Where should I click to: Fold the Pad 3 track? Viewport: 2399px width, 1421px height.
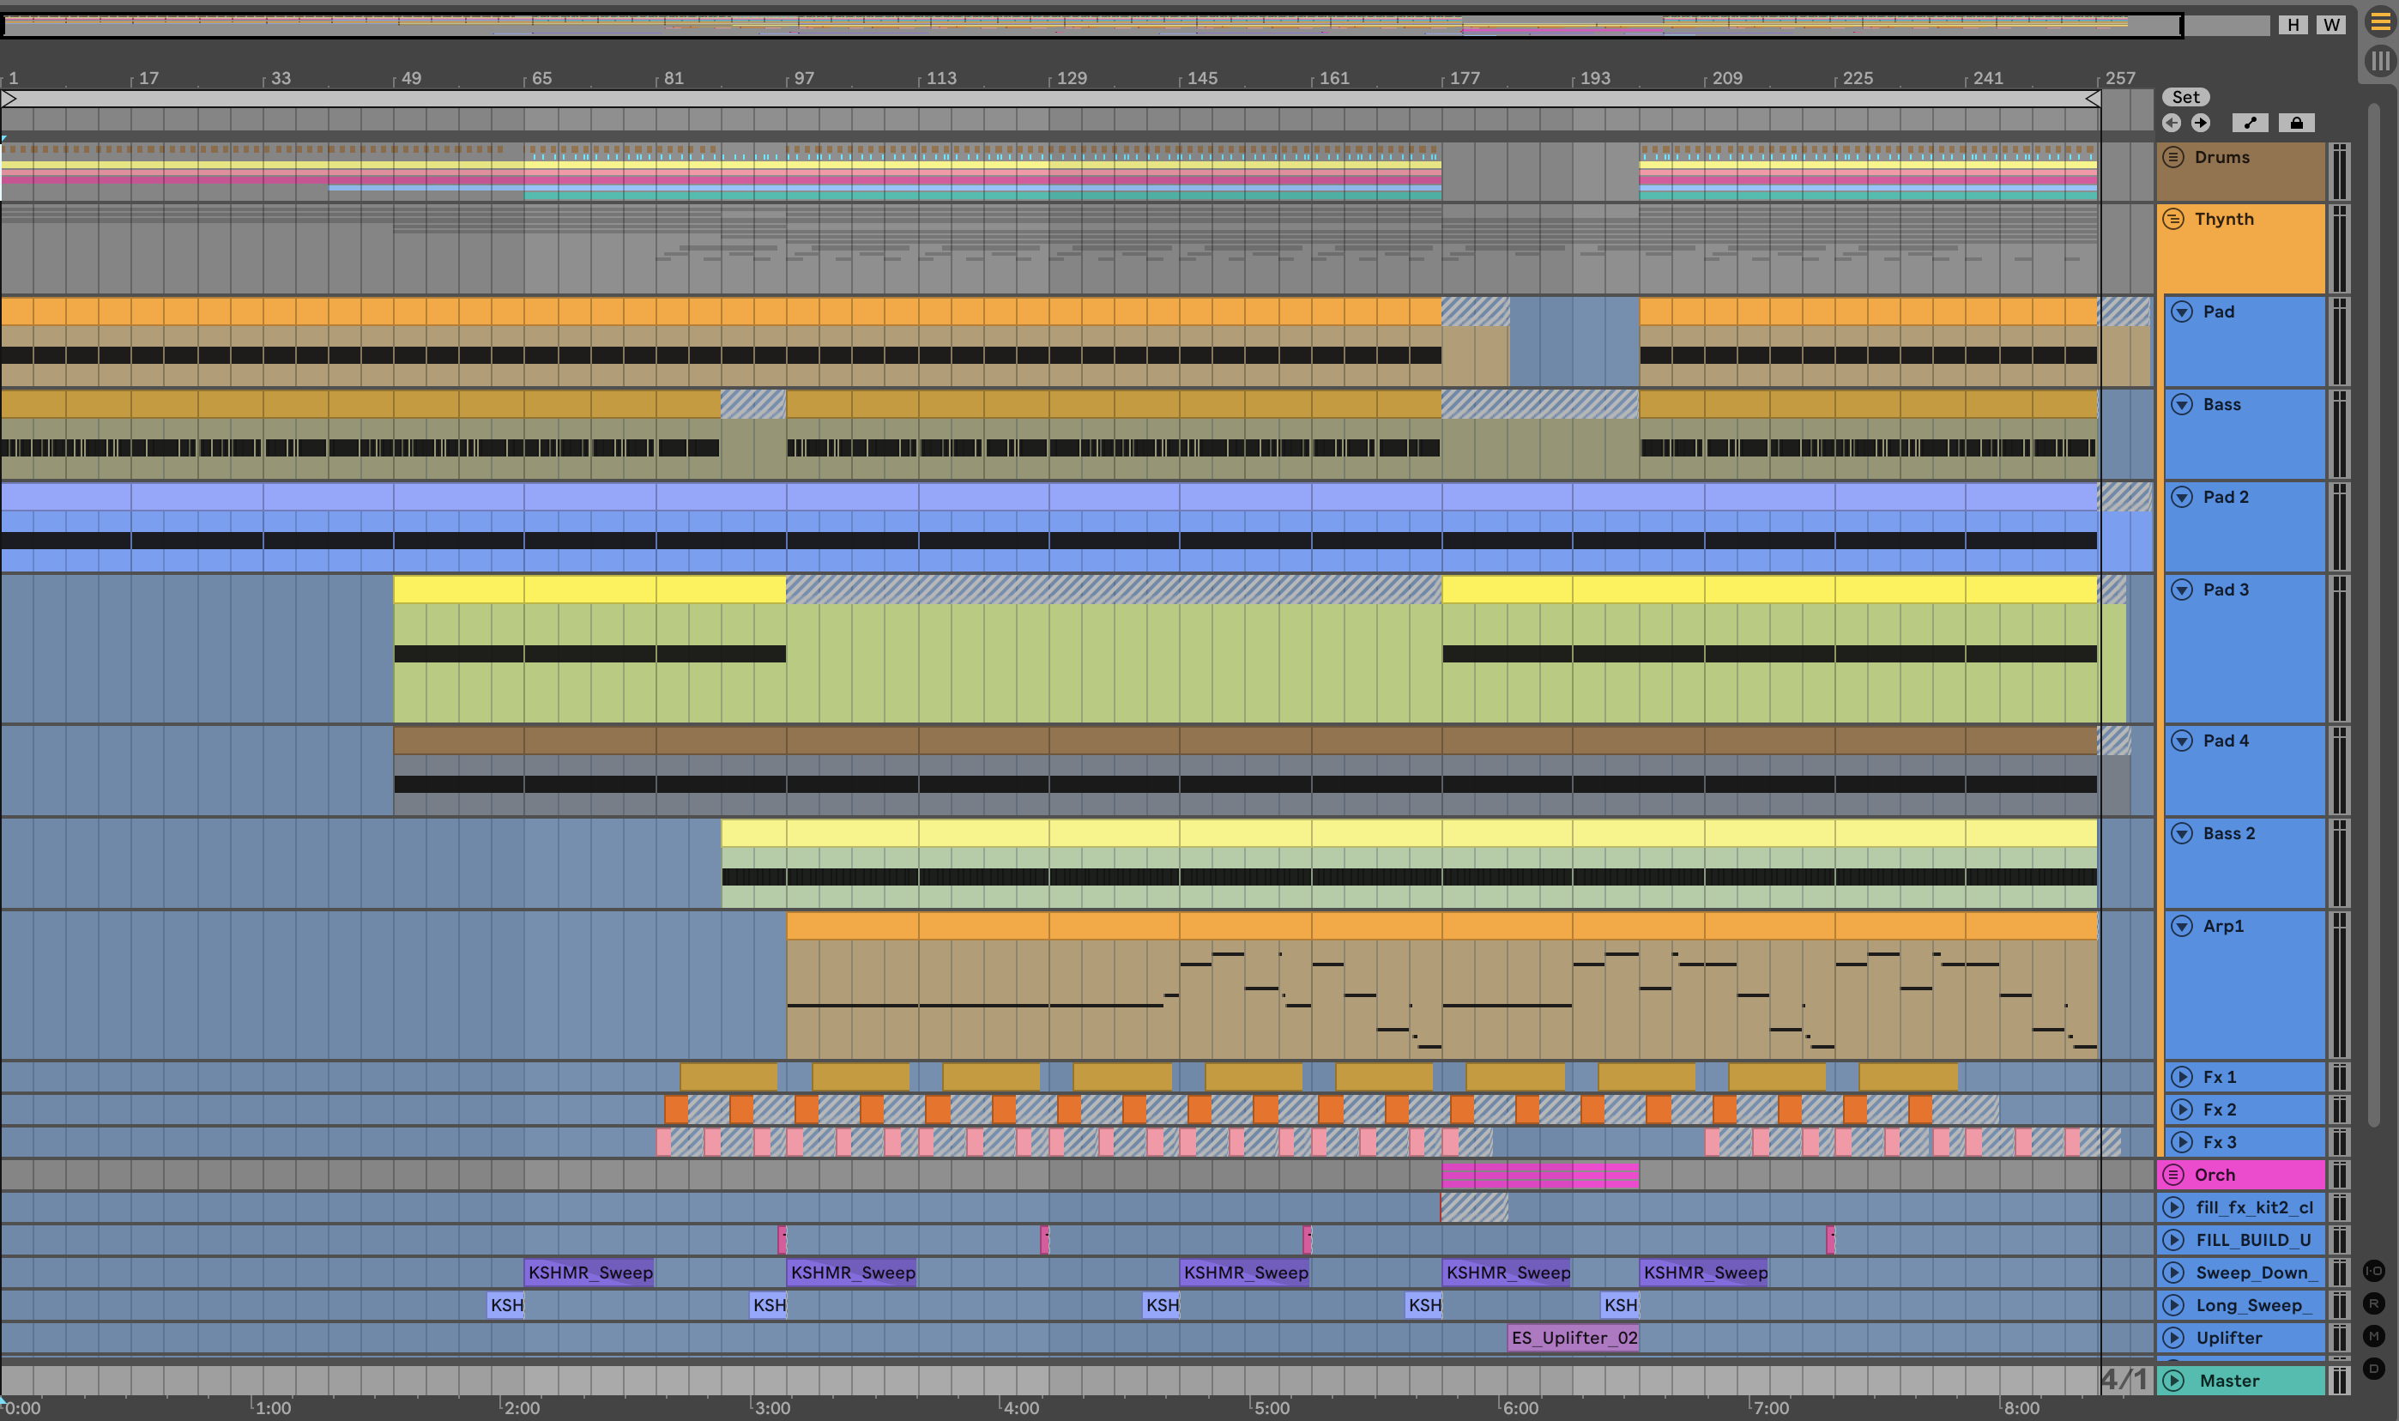click(x=2182, y=590)
